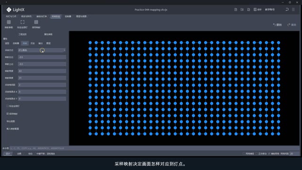Click the 网格间距 field showing 20
The image size is (302, 170).
pos(294,153)
